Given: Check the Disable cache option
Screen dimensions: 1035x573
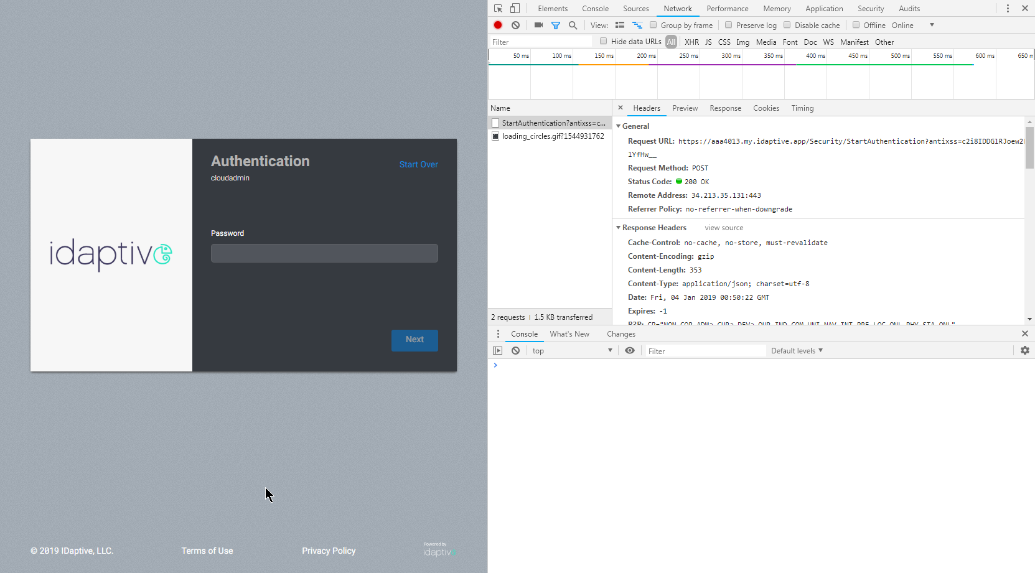Looking at the screenshot, I should [x=787, y=25].
